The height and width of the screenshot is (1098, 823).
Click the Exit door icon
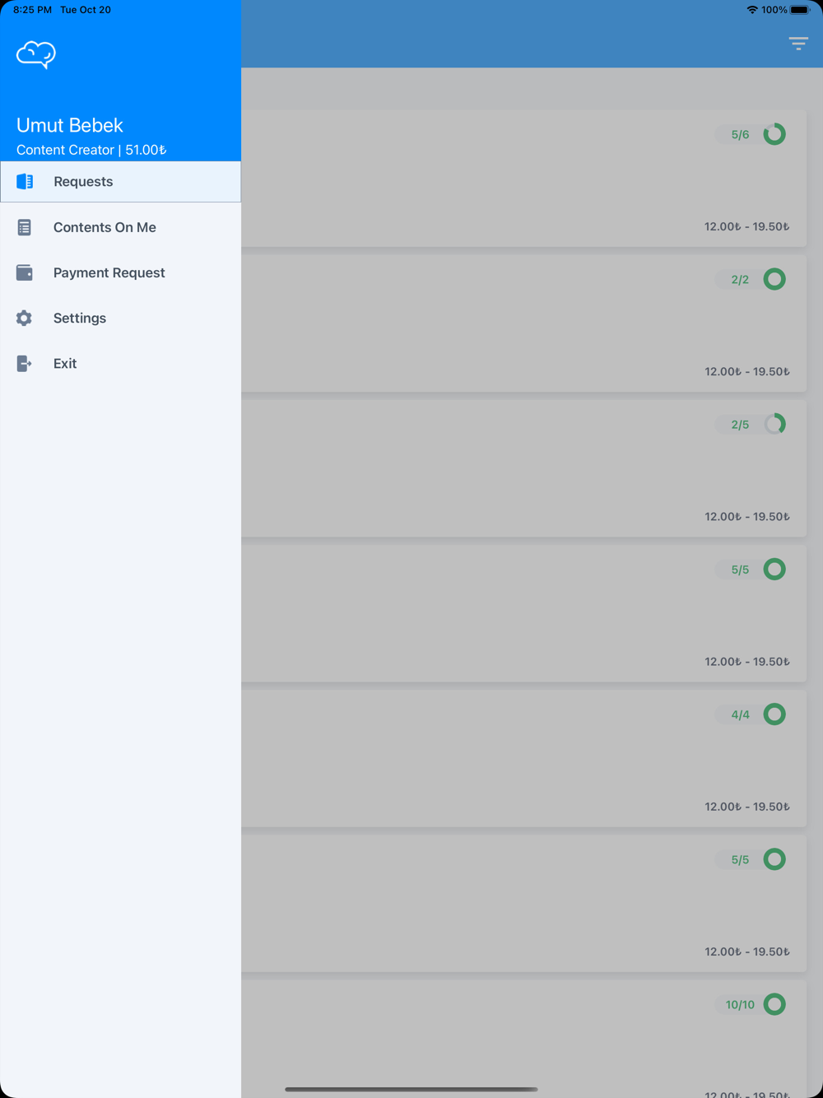point(25,363)
